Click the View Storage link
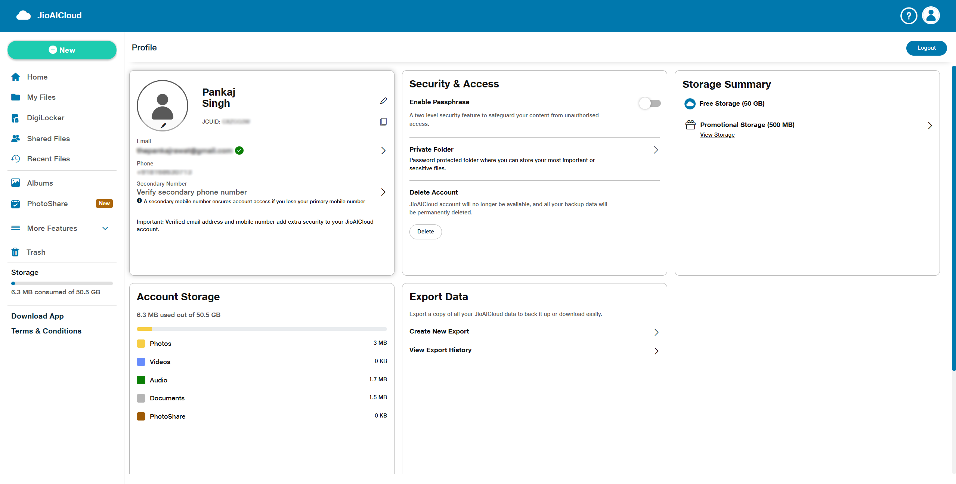Image resolution: width=956 pixels, height=484 pixels. [717, 135]
